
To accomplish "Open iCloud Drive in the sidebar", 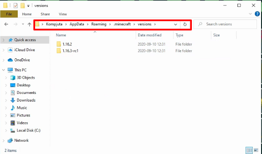I will point(25,50).
